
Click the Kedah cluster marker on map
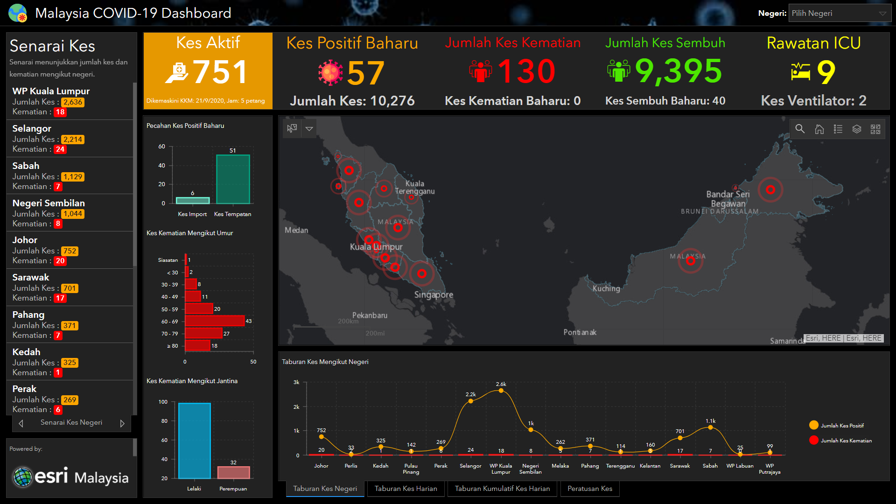coord(349,170)
